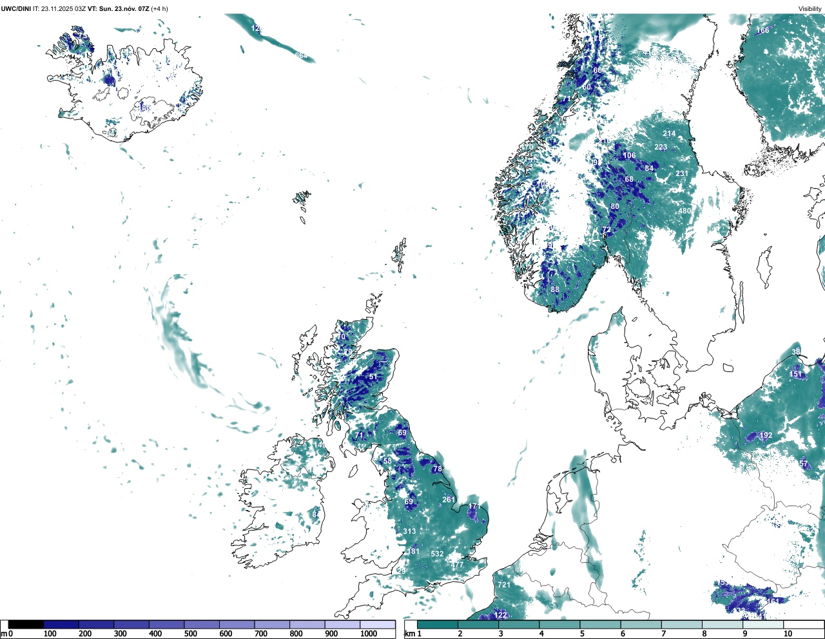Click the 600–700 m lavender legend swatch
Viewport: 825px width, 639px height.
237,624
